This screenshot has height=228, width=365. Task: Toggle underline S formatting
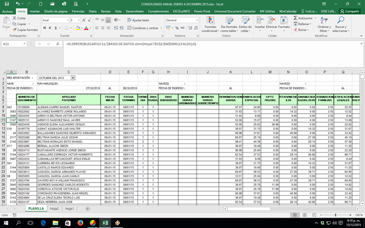(x=55, y=28)
